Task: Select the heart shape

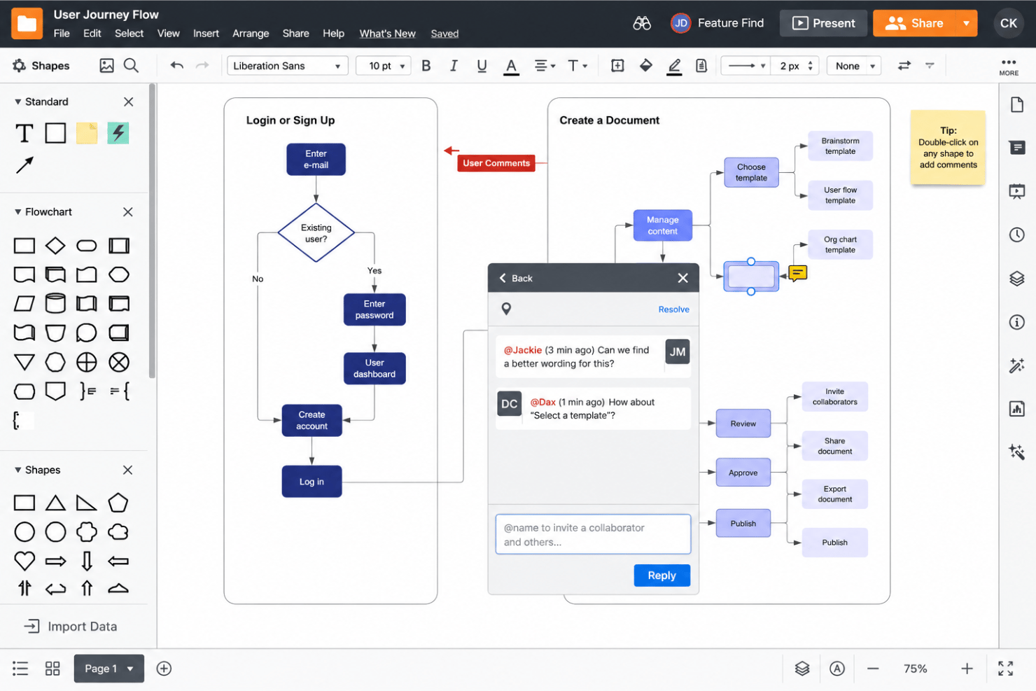Action: [x=24, y=561]
